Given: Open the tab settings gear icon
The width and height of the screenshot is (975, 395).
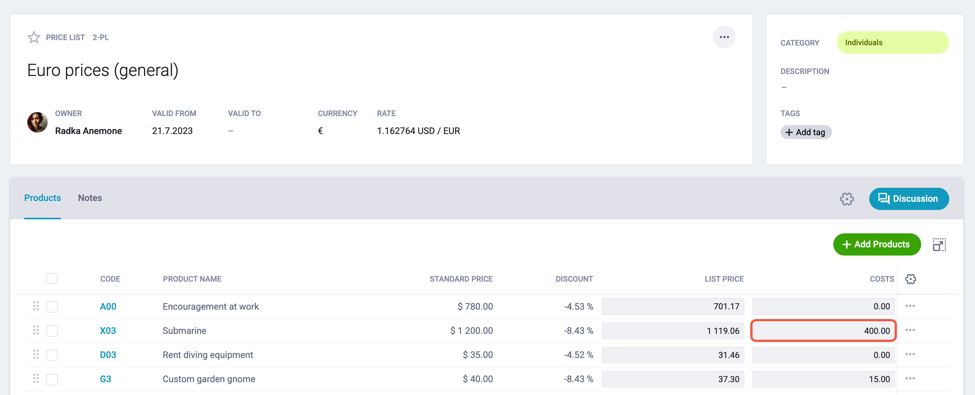Looking at the screenshot, I should 847,199.
